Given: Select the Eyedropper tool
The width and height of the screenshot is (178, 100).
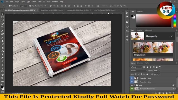Looking at the screenshot, I should click(3, 31).
